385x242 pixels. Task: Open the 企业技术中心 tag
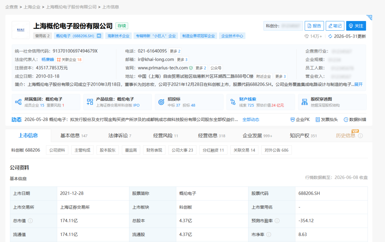[232, 36]
